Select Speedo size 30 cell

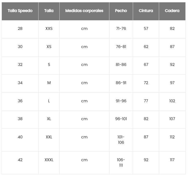tap(20, 47)
